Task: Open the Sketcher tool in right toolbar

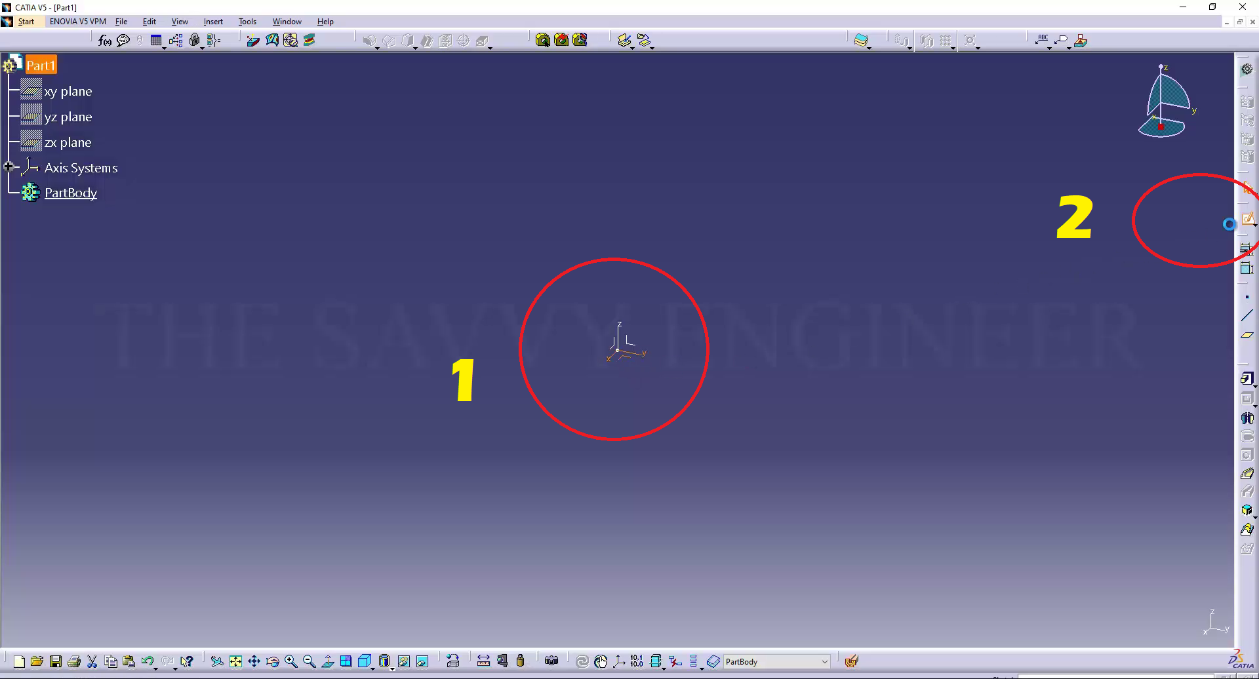Action: (1247, 219)
